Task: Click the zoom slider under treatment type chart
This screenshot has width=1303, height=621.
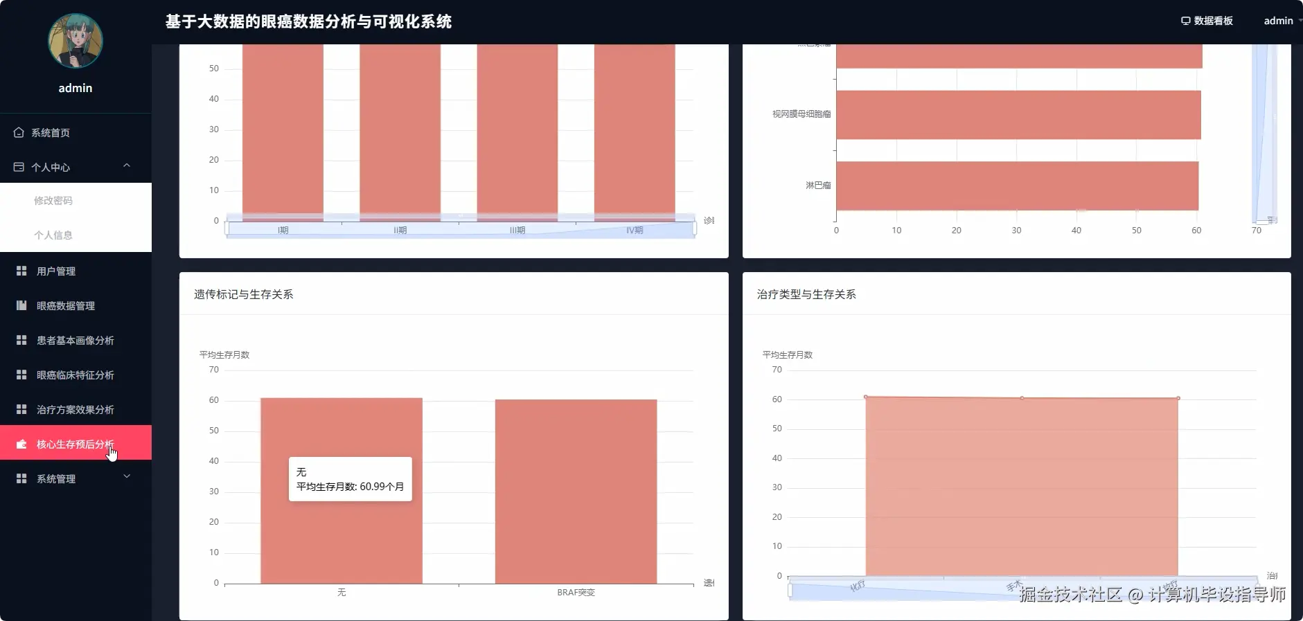Action: (1023, 588)
